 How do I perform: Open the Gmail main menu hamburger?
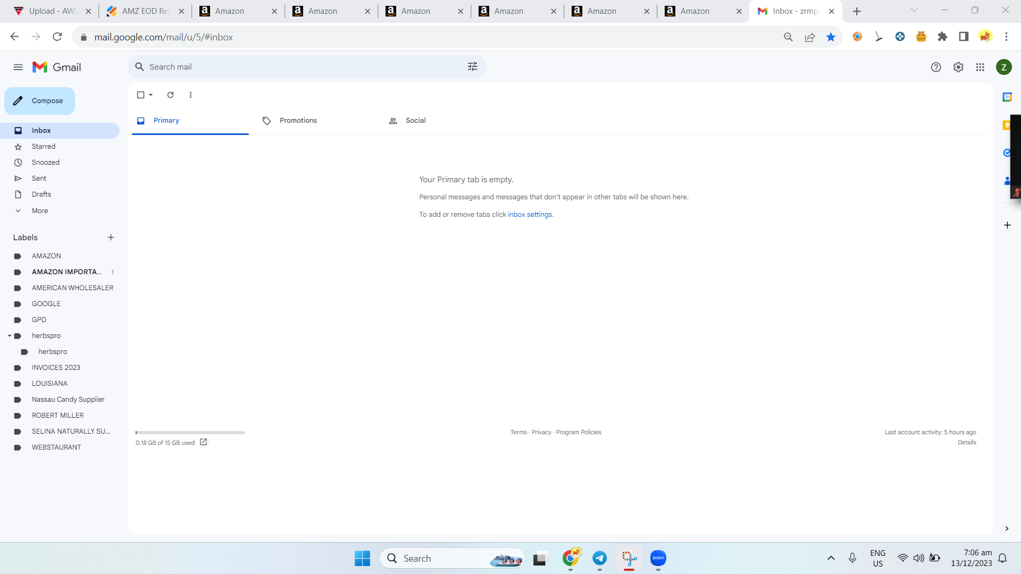[x=18, y=67]
